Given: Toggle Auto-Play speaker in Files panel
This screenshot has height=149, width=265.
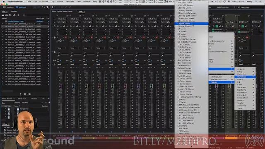Looking at the screenshot, I should pos(29,94).
